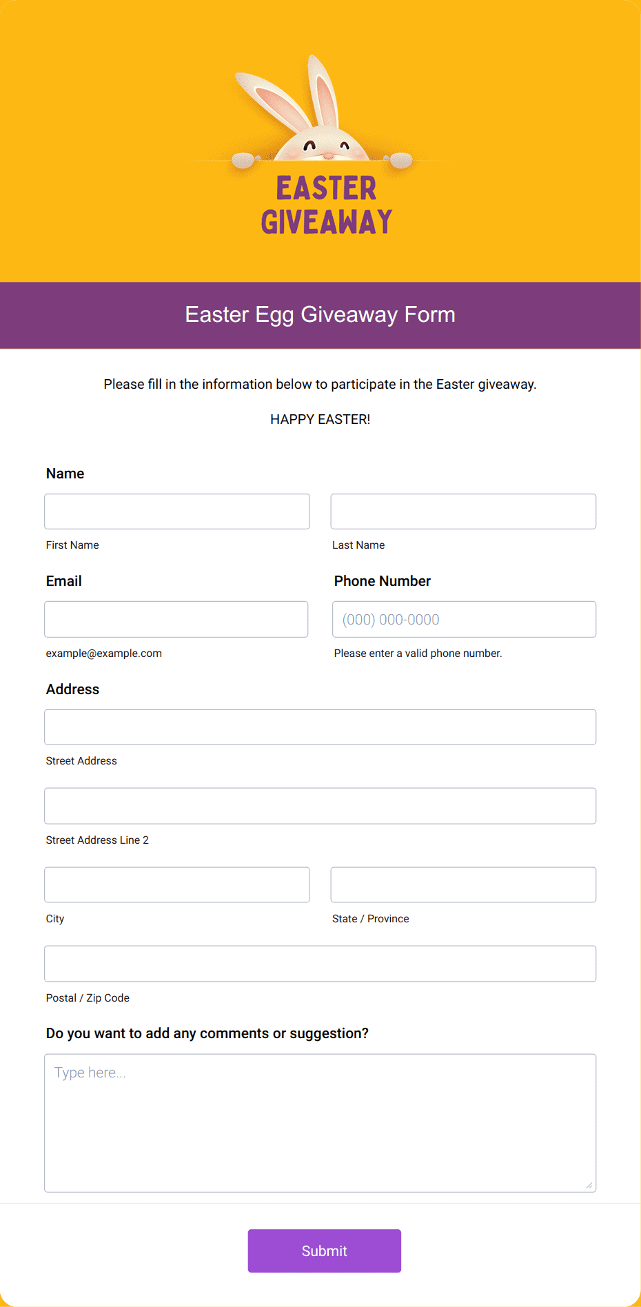The image size is (641, 1307).
Task: Click the textarea resize handle corner
Action: tap(589, 1185)
